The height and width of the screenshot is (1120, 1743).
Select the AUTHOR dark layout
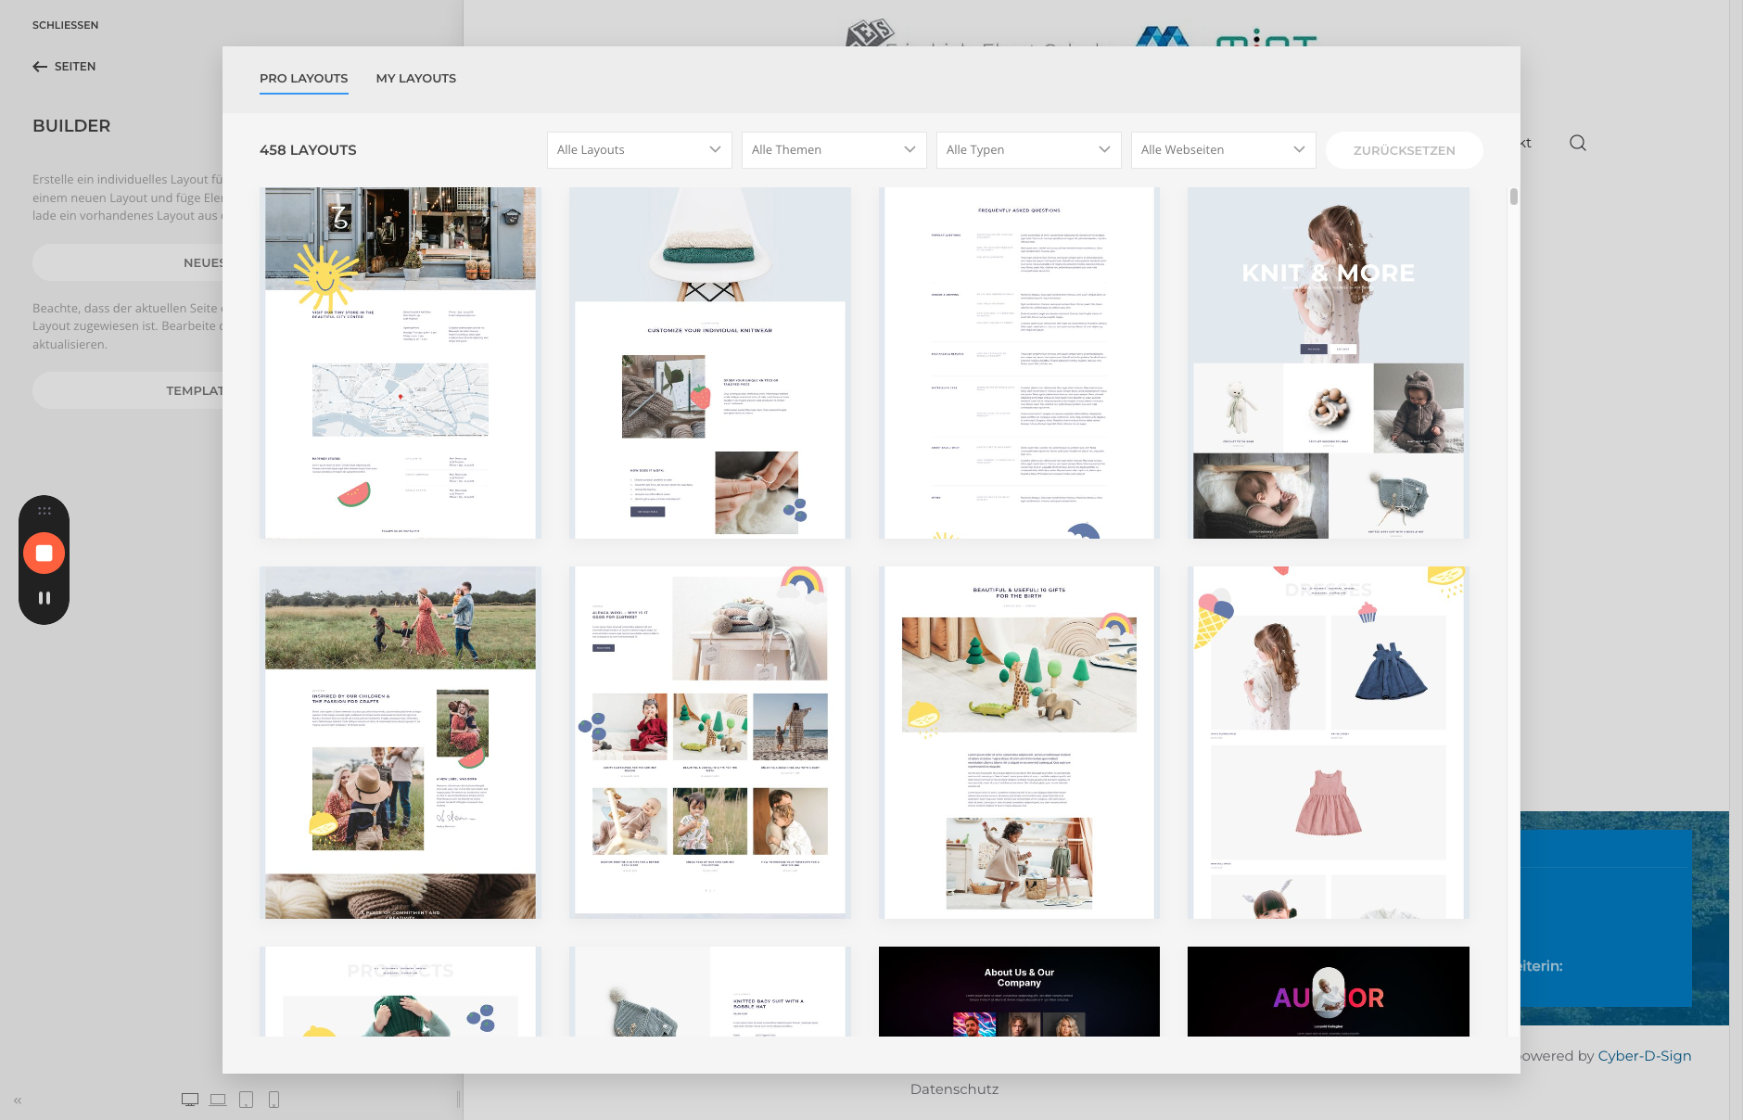click(x=1329, y=991)
